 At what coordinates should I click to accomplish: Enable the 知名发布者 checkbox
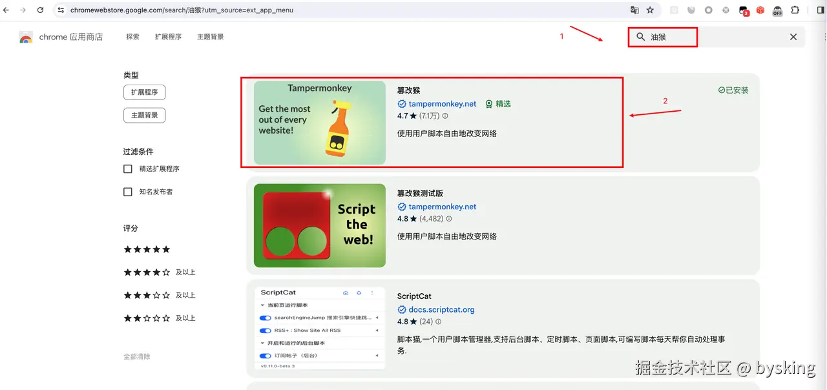(x=128, y=192)
